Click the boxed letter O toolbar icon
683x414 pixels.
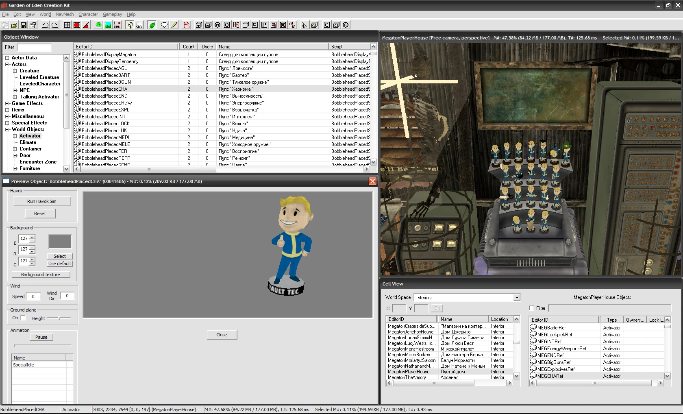(x=227, y=25)
